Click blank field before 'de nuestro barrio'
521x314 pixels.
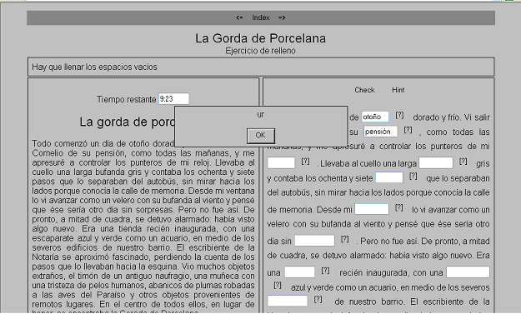click(288, 301)
